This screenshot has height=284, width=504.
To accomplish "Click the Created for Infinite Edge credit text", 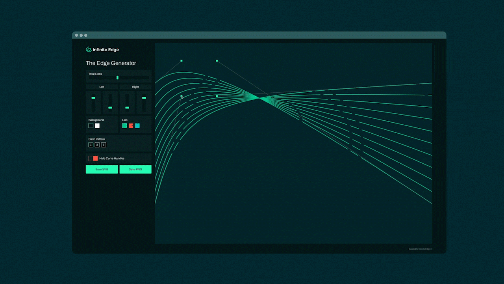I will pyautogui.click(x=420, y=248).
